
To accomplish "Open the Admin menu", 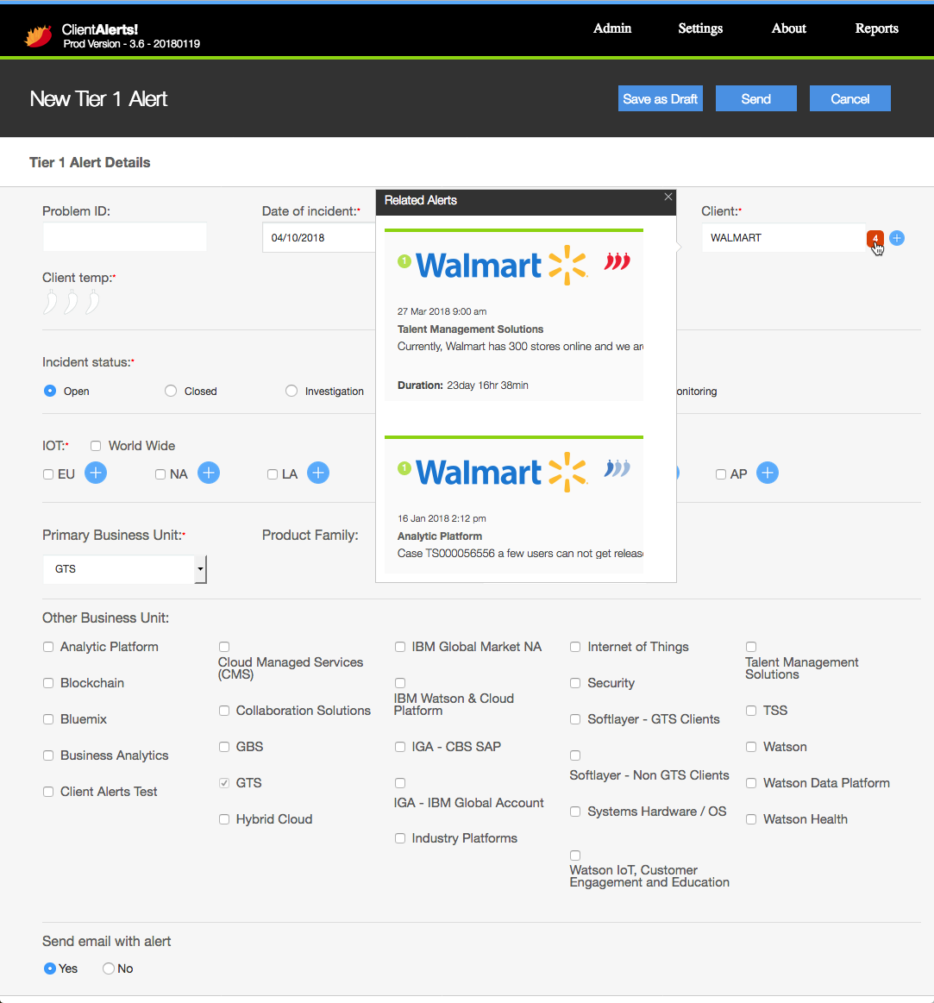I will [x=612, y=28].
